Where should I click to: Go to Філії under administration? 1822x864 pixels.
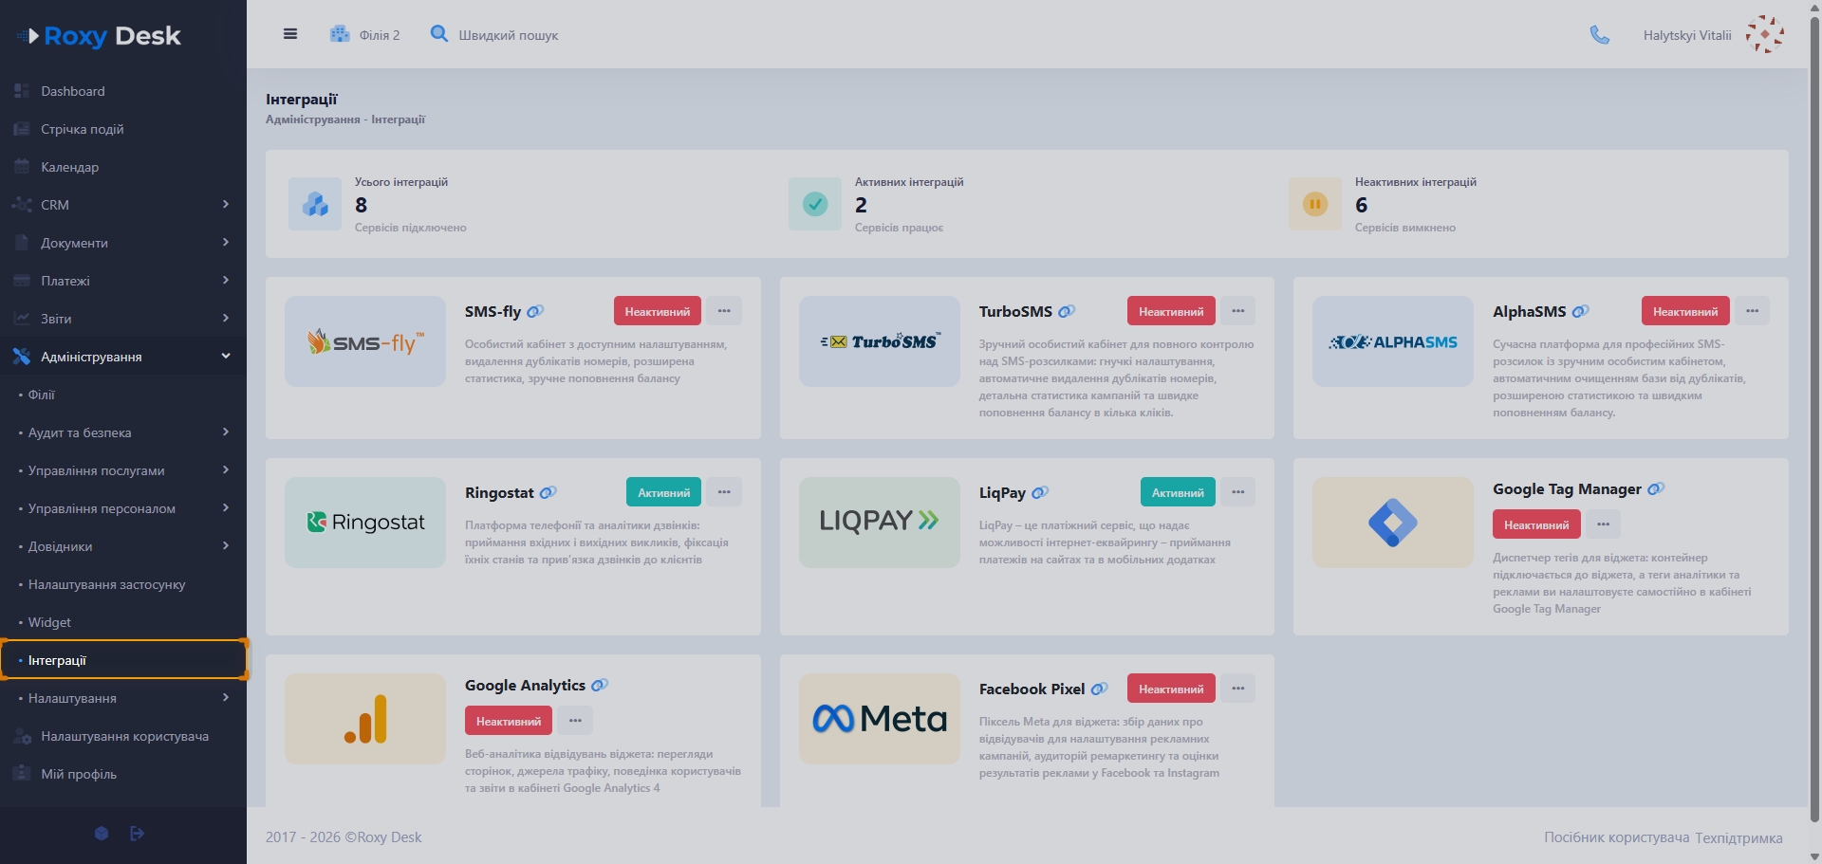click(123, 395)
